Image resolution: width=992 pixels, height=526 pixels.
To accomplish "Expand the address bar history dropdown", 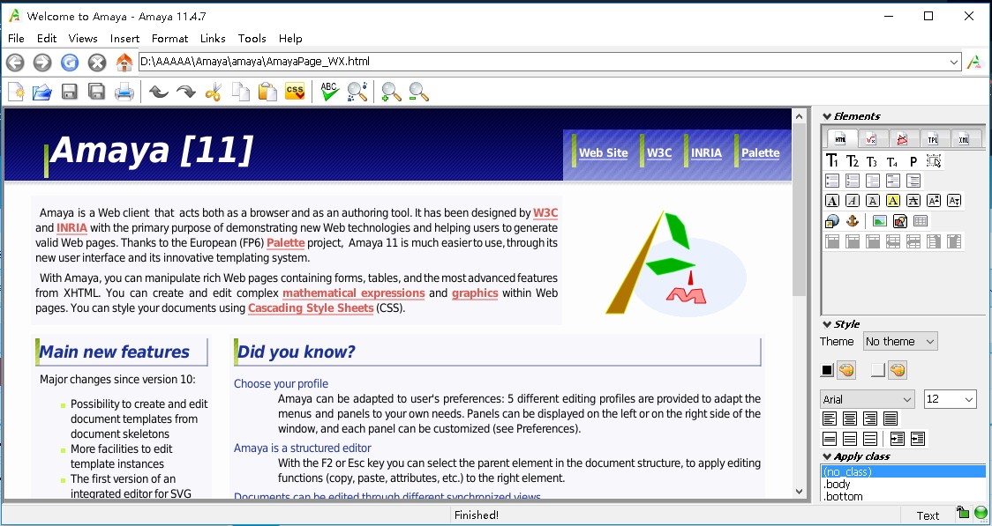I will tap(954, 62).
